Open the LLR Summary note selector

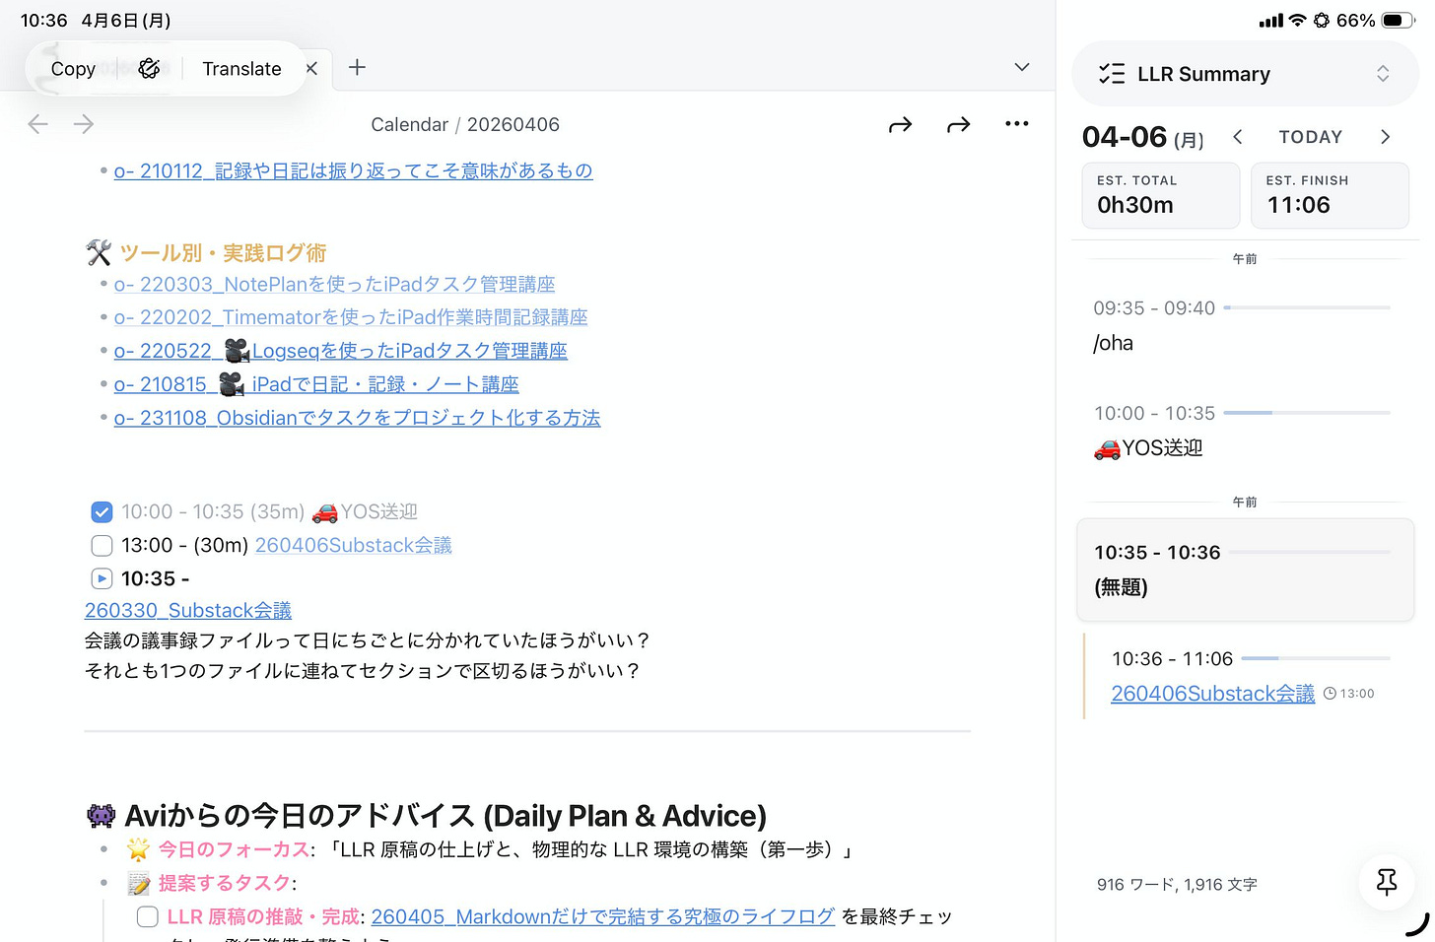click(1384, 73)
